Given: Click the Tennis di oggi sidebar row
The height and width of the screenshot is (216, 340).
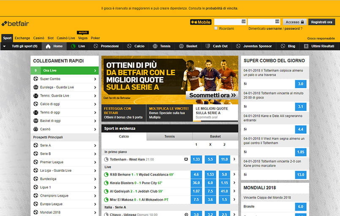Looking at the screenshot, I should [65, 113].
